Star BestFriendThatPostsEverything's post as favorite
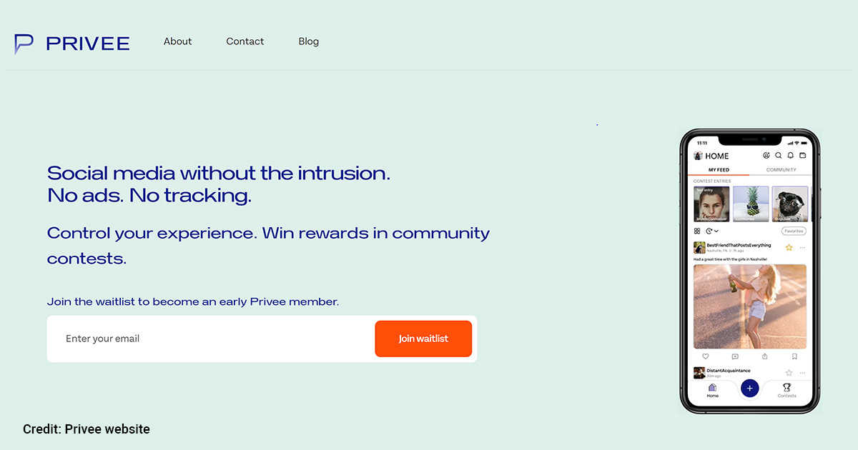The height and width of the screenshot is (450, 858). [789, 247]
